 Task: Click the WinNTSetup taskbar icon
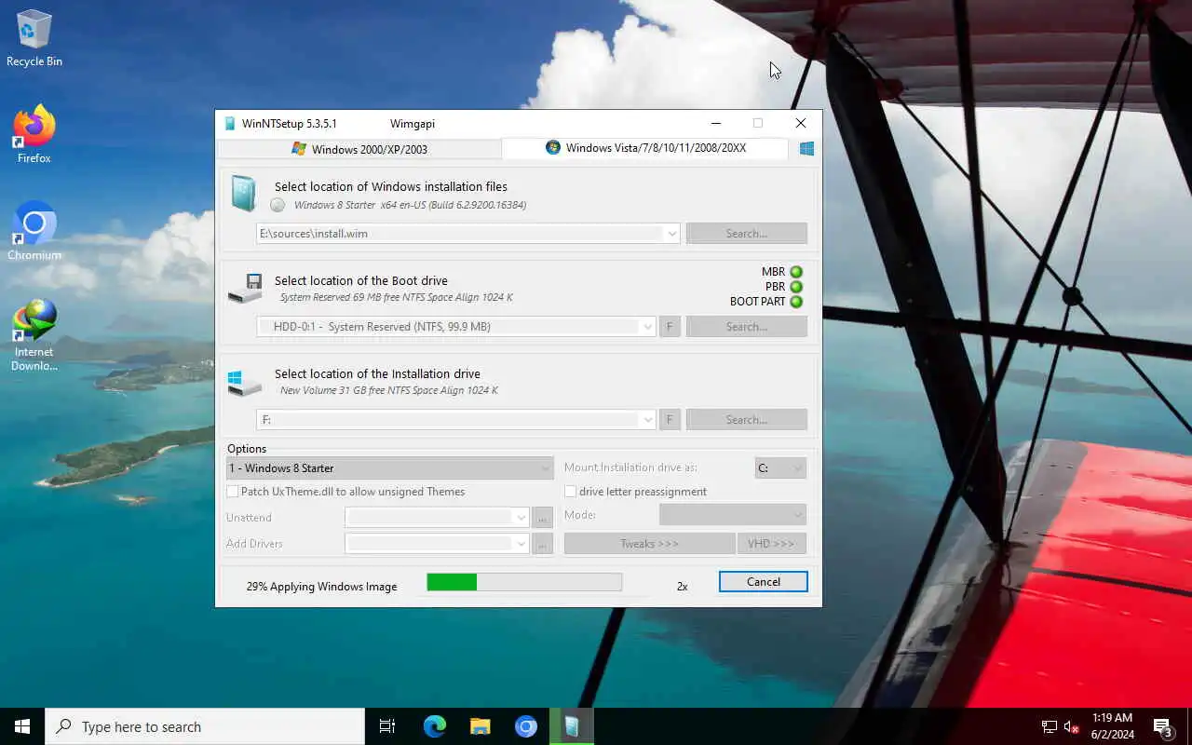pyautogui.click(x=572, y=726)
